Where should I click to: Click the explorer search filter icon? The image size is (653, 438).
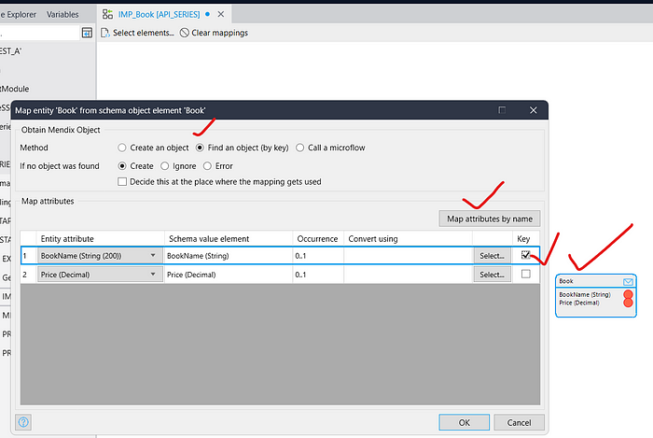click(87, 33)
